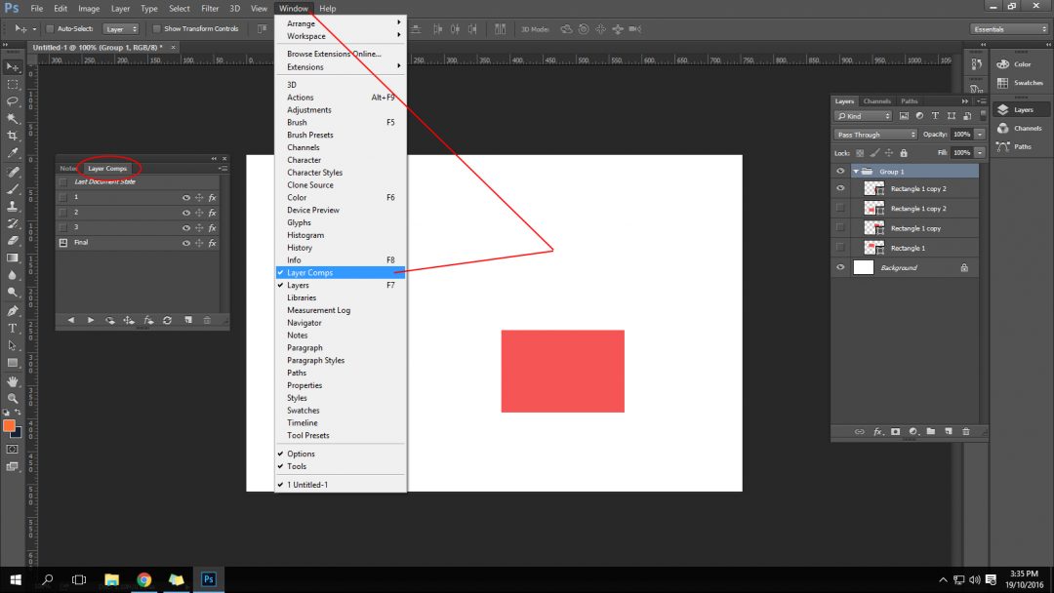Collapse the Group 1 layer folder

point(856,172)
